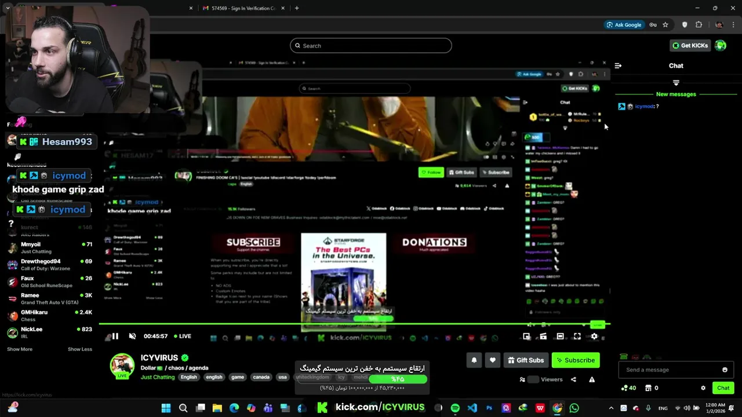Show hidden system tray icons
The image size is (742, 417).
coord(611,408)
